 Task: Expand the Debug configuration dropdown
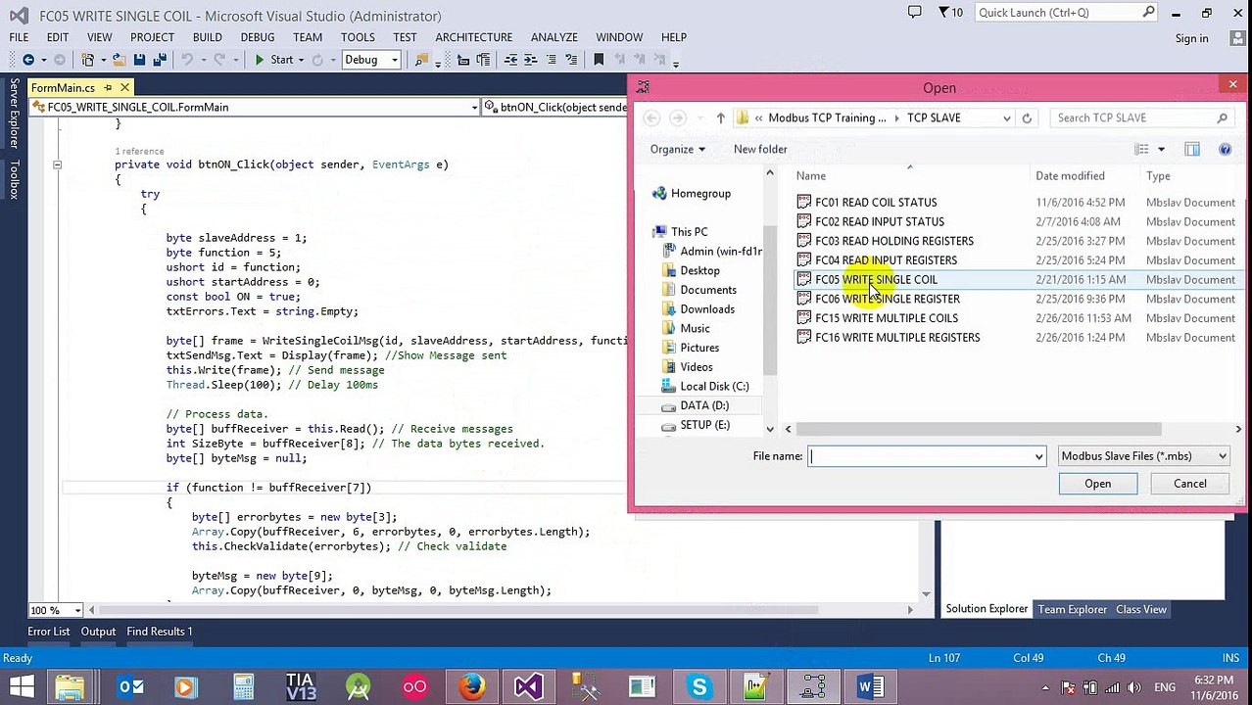coord(394,60)
